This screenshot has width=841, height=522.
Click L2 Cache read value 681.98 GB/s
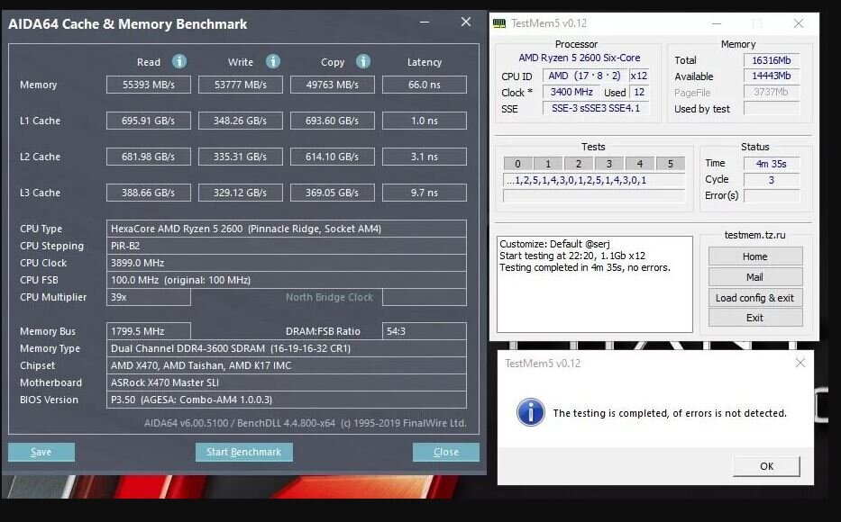149,157
